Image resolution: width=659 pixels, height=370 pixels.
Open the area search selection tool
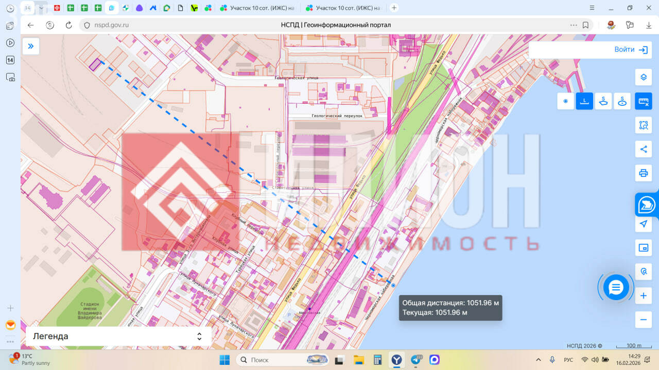coord(643,125)
